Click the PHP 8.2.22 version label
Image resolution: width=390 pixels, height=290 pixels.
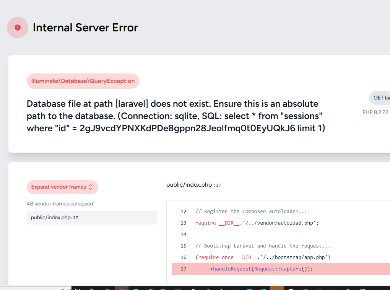[x=375, y=112]
